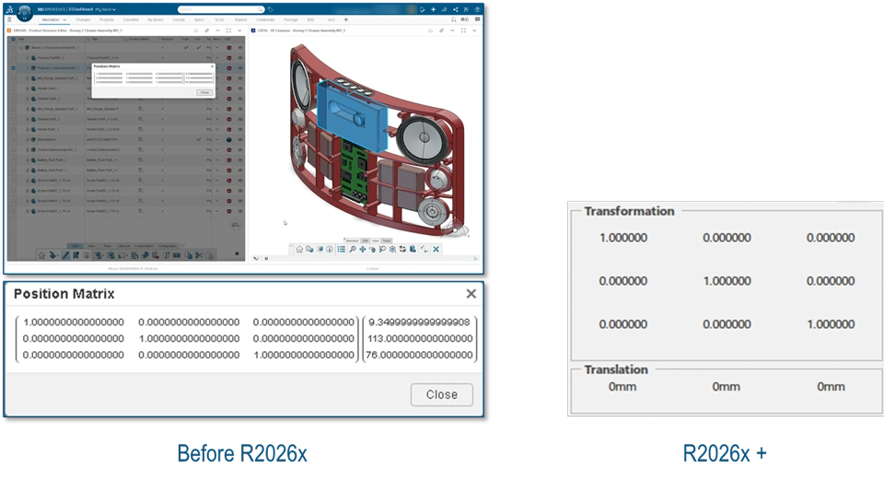The height and width of the screenshot is (481, 884).
Task: Click Close in the enlarged Position Matrix dialog
Action: 441,394
